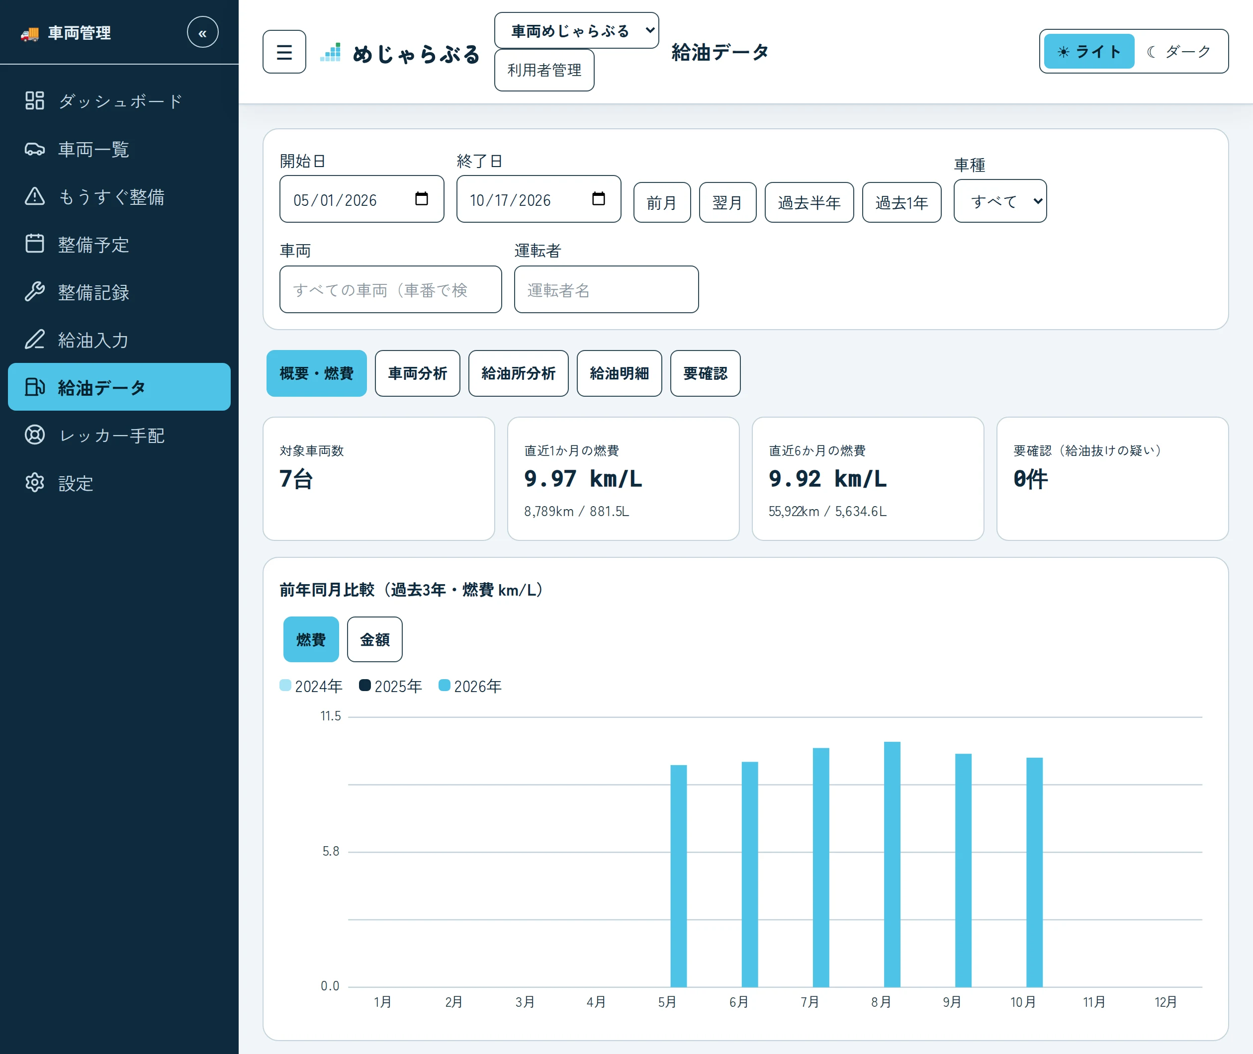Focus the 車両 search field
This screenshot has height=1054, width=1253.
point(391,290)
